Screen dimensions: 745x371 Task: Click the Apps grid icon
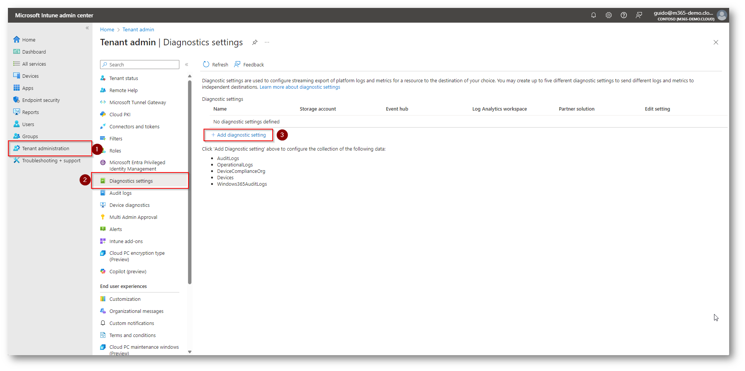click(x=17, y=88)
